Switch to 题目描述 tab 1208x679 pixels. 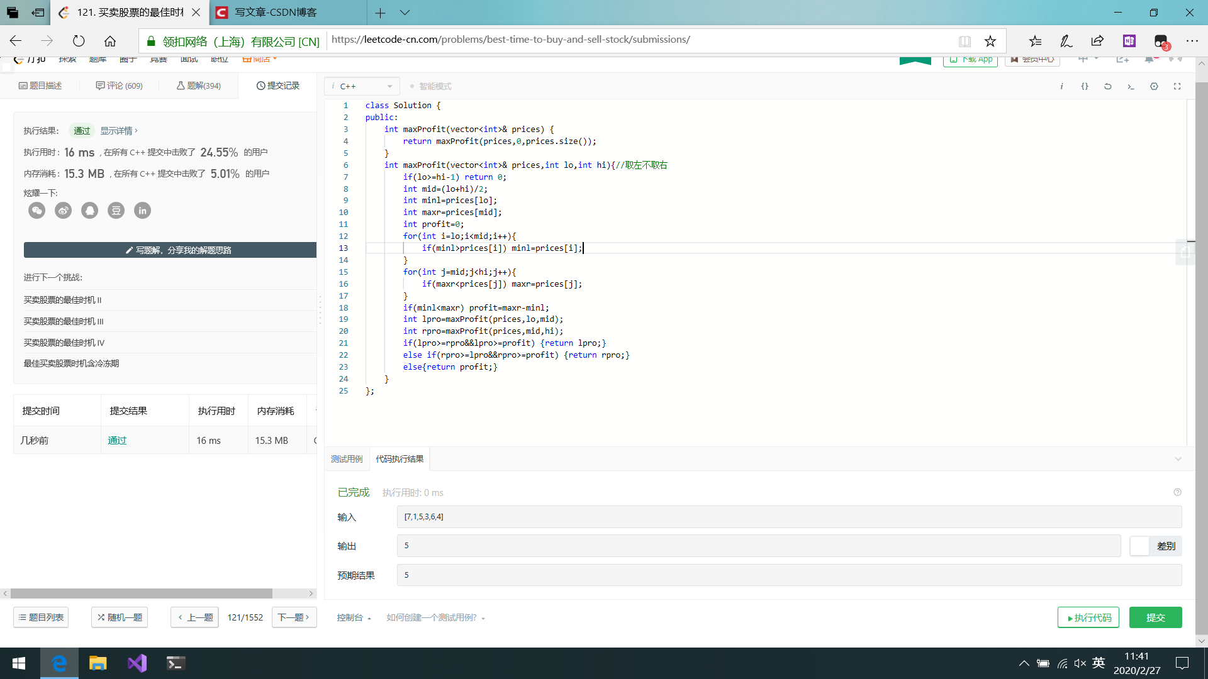[40, 86]
